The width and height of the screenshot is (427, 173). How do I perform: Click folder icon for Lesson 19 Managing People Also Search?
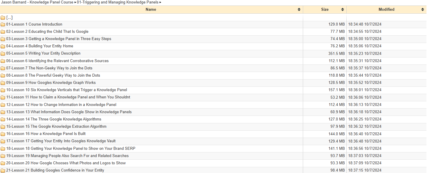point(3,156)
